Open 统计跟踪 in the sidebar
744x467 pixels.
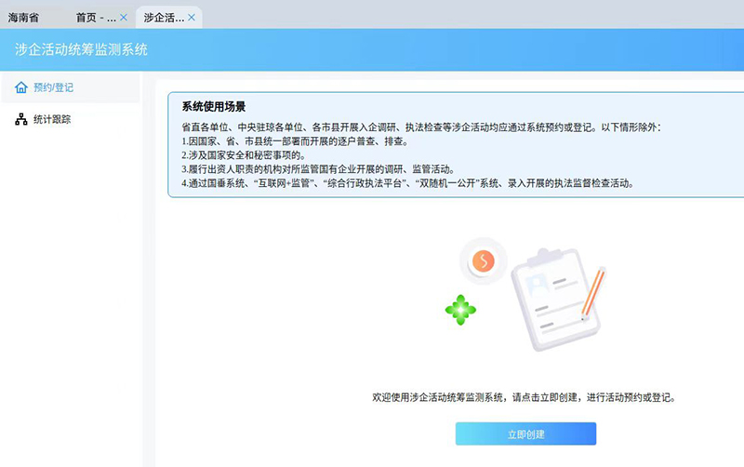coord(52,119)
